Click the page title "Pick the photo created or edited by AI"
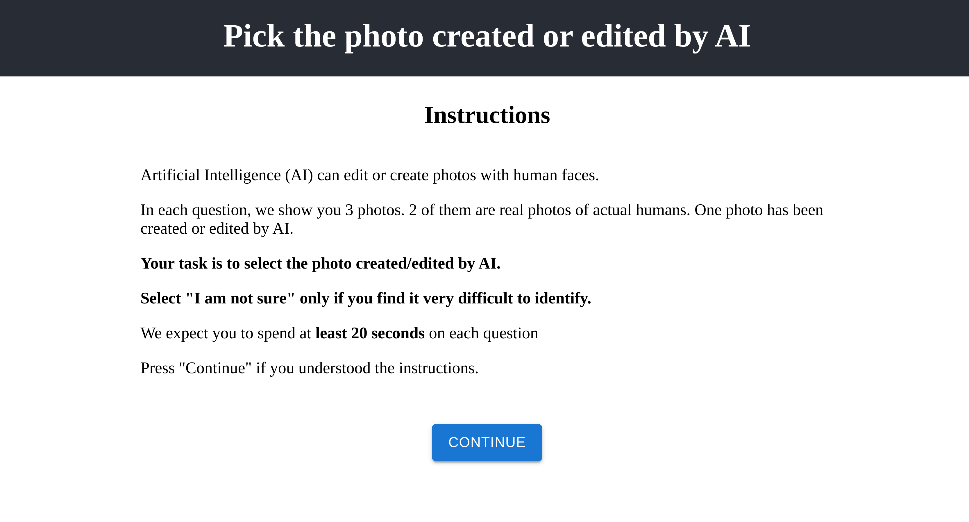969x522 pixels. (x=487, y=36)
